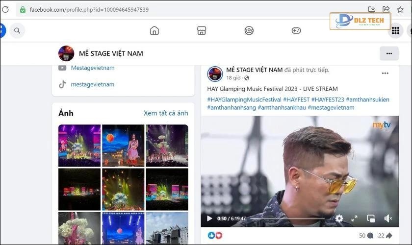Open the Marketplace tab

pos(202,31)
